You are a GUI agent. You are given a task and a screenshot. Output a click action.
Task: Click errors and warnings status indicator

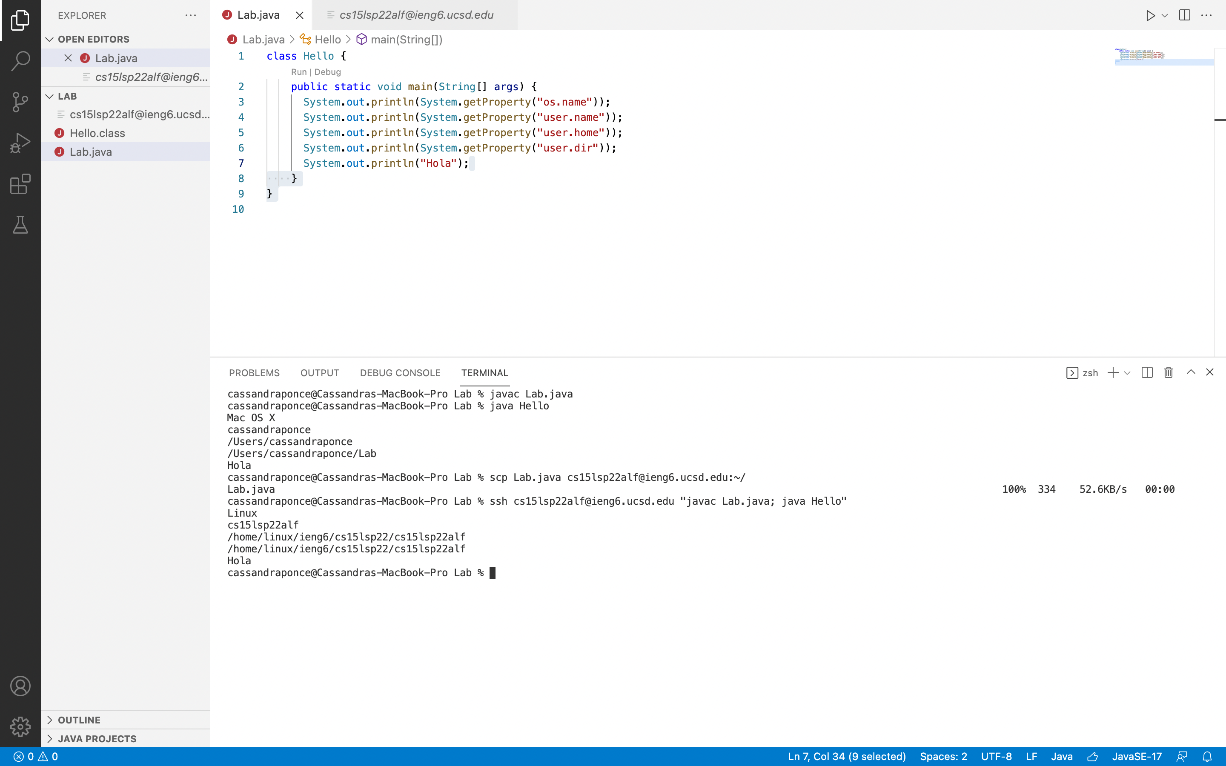coord(35,756)
